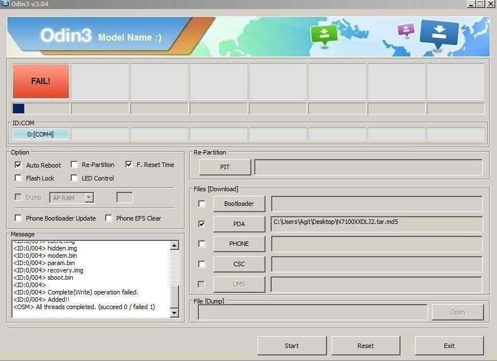Click the blue download icon in banner
This screenshot has width=497, height=361.
point(439,34)
